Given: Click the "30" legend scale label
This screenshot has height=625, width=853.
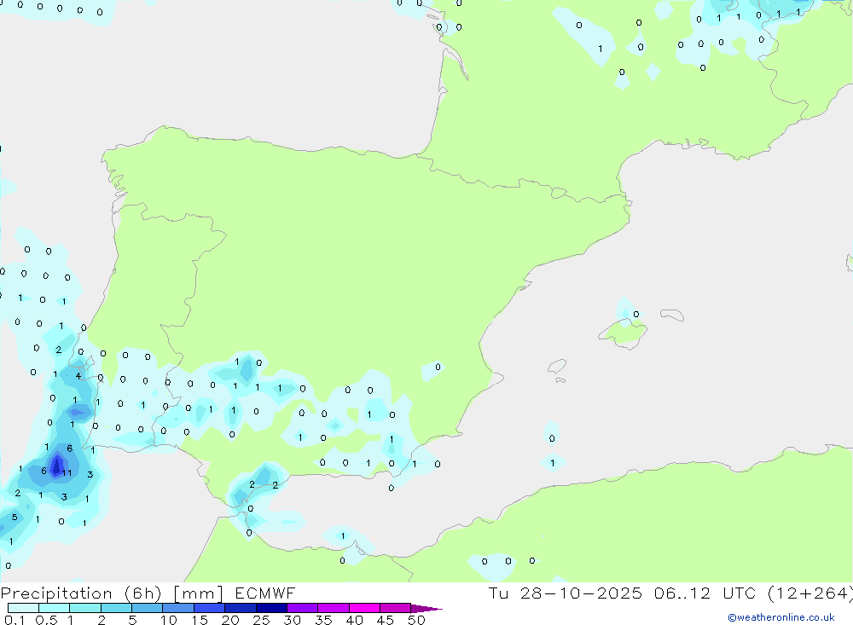Looking at the screenshot, I should (292, 620).
